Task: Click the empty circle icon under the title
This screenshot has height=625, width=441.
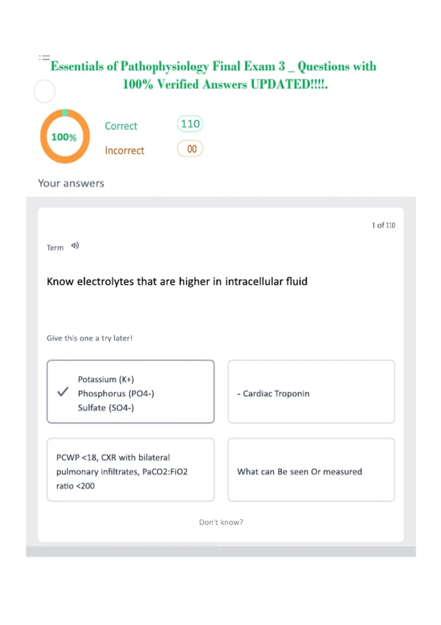Action: point(44,91)
